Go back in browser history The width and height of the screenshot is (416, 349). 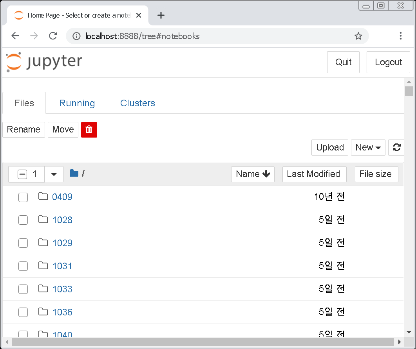coord(15,36)
